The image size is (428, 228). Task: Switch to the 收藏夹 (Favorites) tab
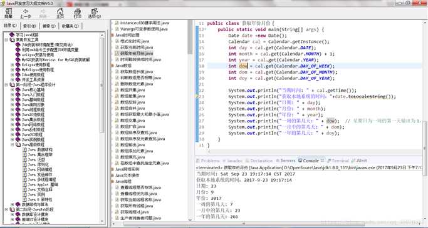(70, 26)
